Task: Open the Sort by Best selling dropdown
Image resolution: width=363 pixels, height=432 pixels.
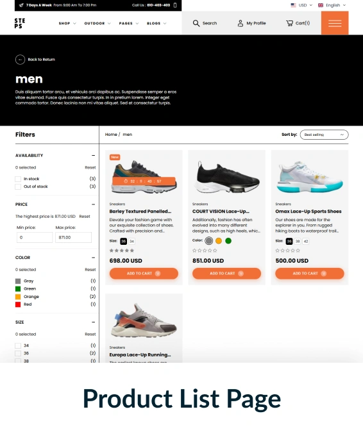Action: 324,135
